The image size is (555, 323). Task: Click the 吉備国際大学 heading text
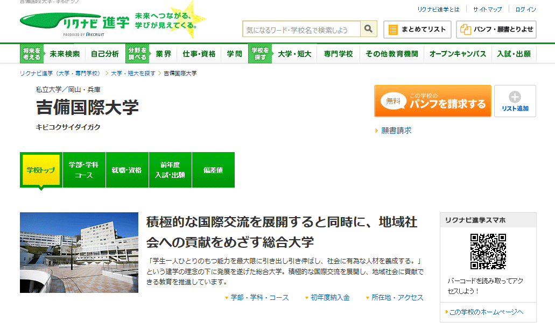point(87,107)
